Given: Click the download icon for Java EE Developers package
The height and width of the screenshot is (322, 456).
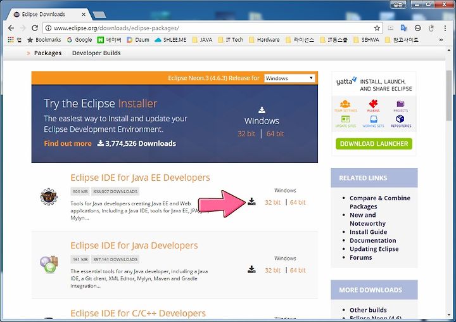Looking at the screenshot, I should 251,202.
